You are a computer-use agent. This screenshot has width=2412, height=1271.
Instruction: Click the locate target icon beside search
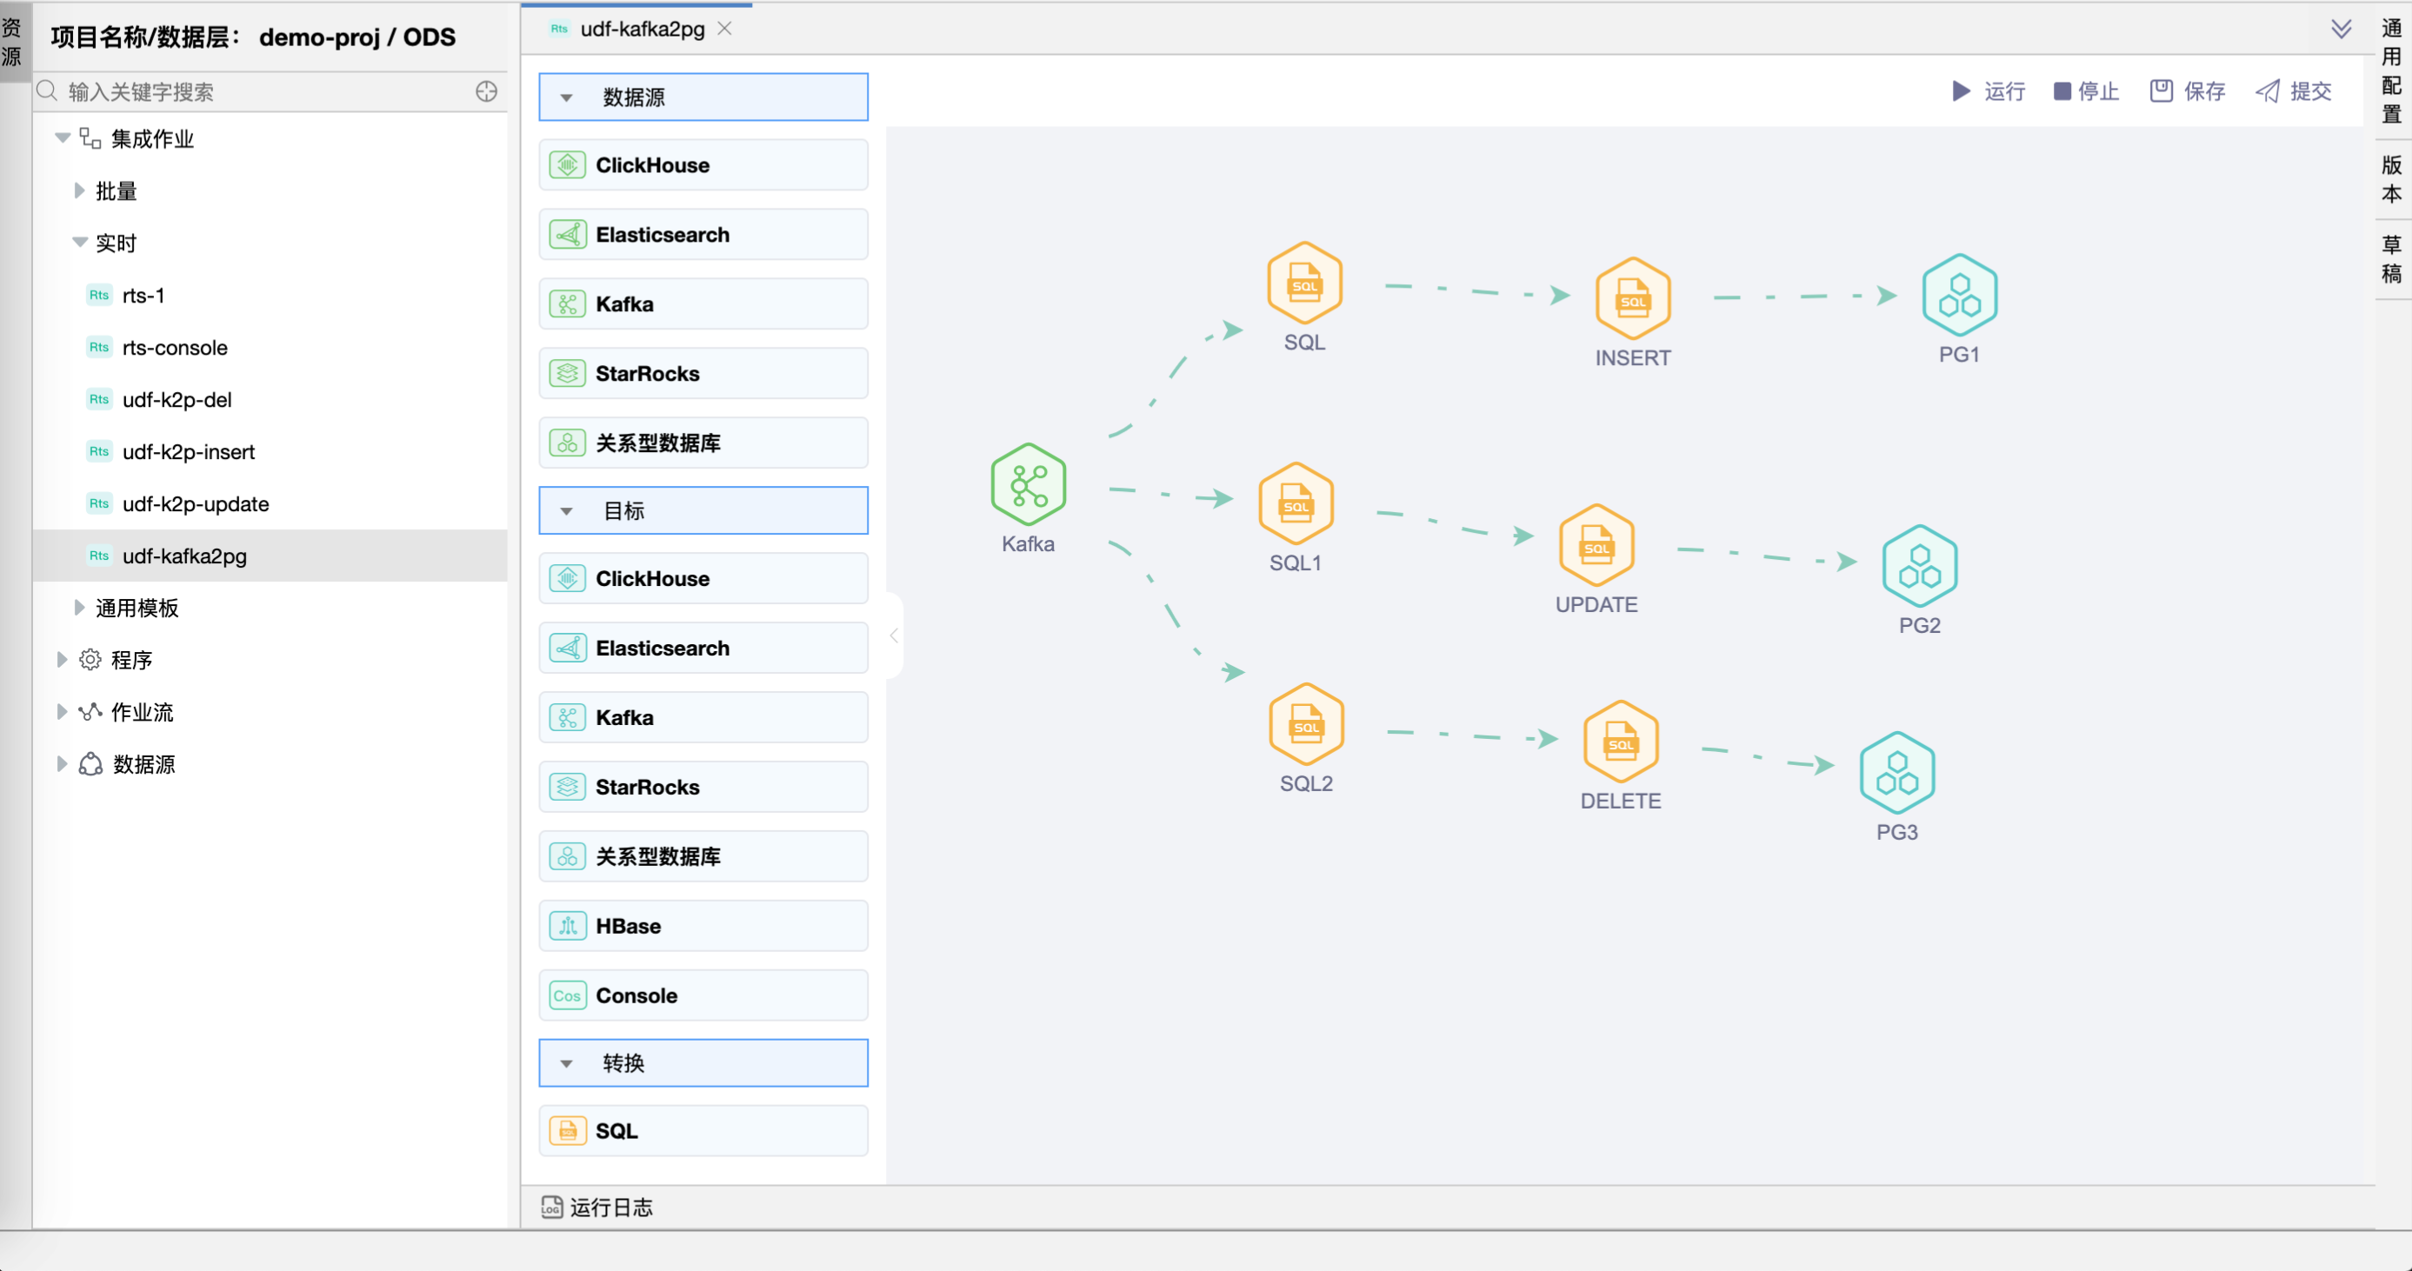pyautogui.click(x=486, y=92)
